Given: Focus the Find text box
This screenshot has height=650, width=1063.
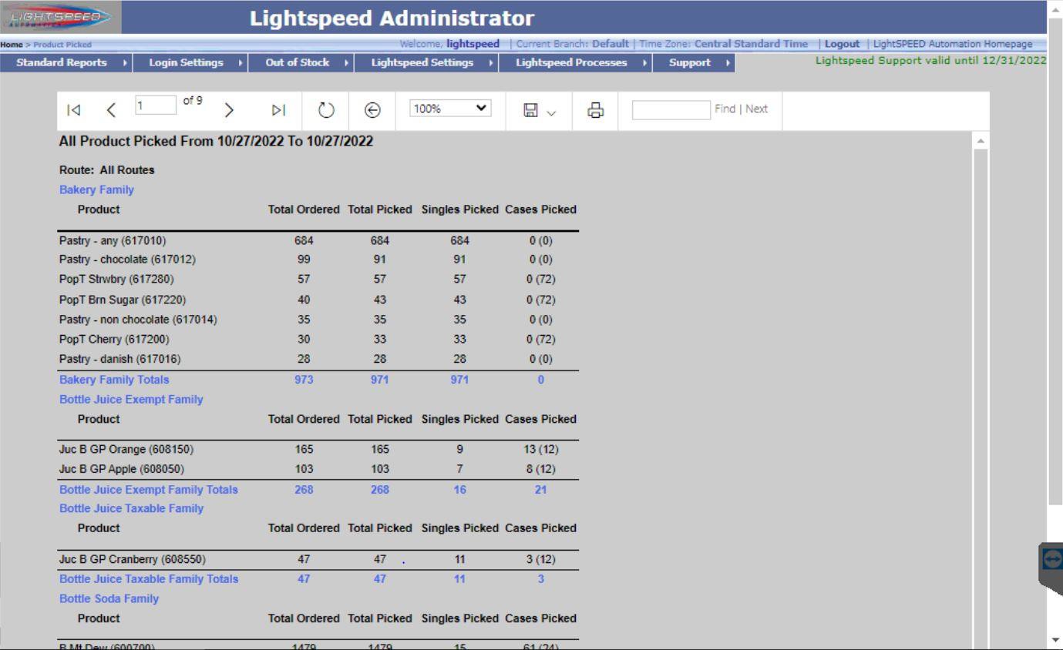Looking at the screenshot, I should (x=671, y=109).
